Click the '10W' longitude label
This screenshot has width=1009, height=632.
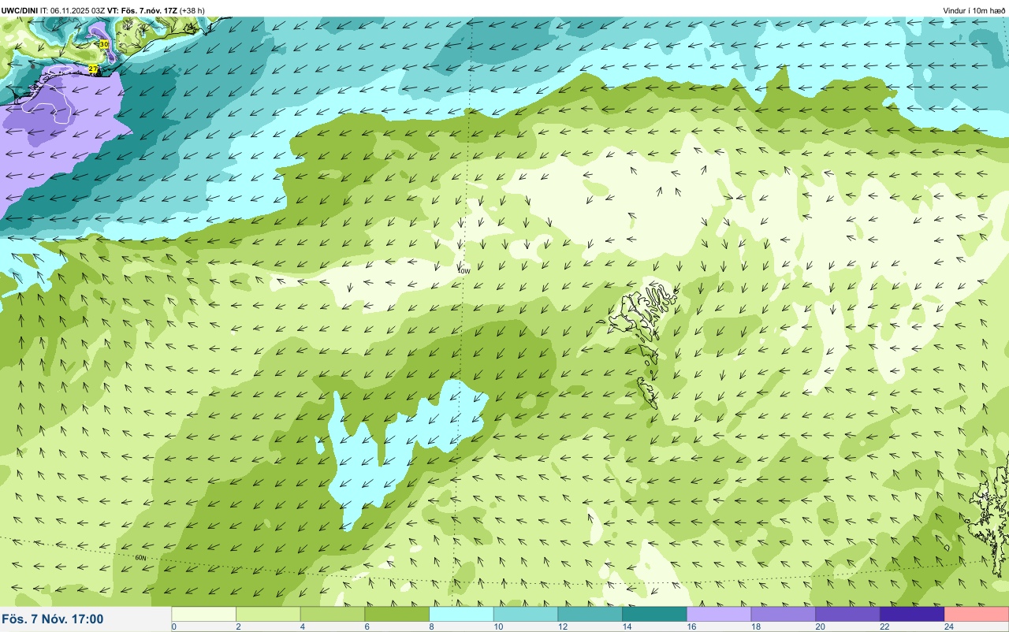coord(464,270)
